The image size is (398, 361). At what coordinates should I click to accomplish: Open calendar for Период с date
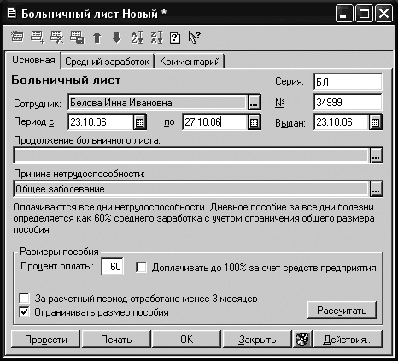[x=139, y=122]
